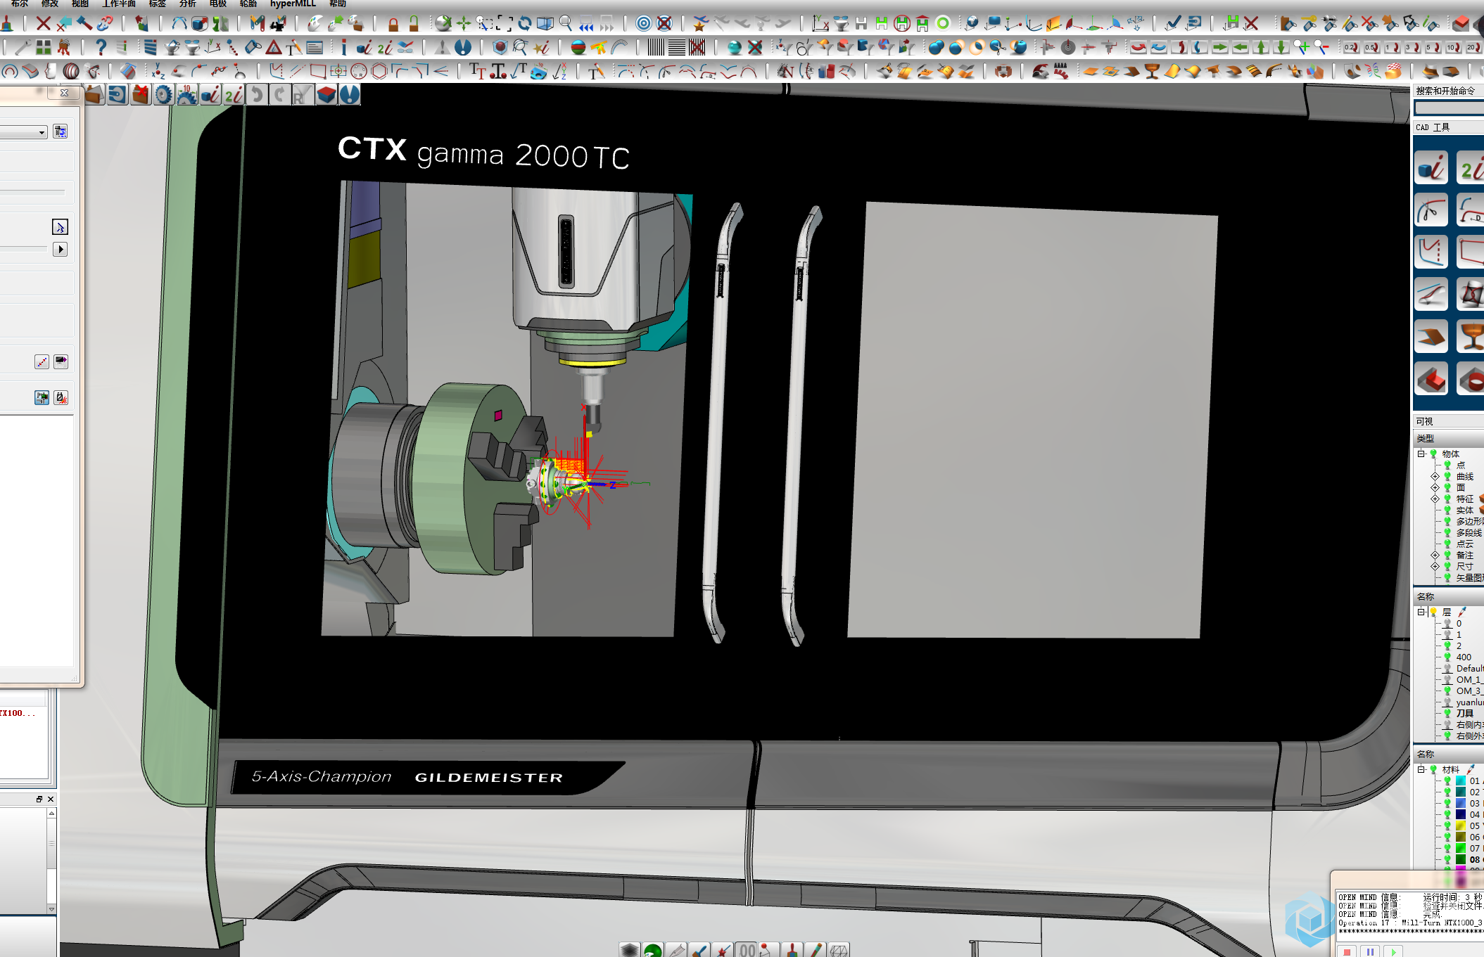Toggle visibility bulb for 曲线
Screen dimensions: 1484x957
(1447, 476)
